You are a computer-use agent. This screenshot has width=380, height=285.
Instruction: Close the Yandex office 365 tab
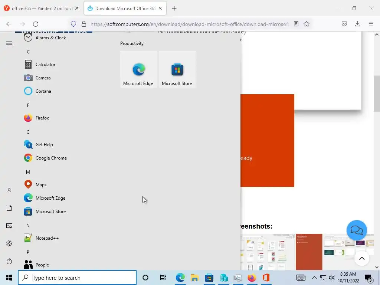click(77, 8)
